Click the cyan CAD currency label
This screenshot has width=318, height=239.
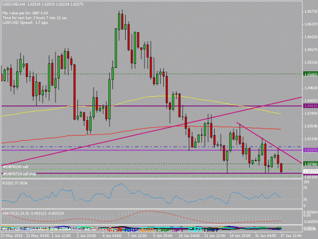195,230
